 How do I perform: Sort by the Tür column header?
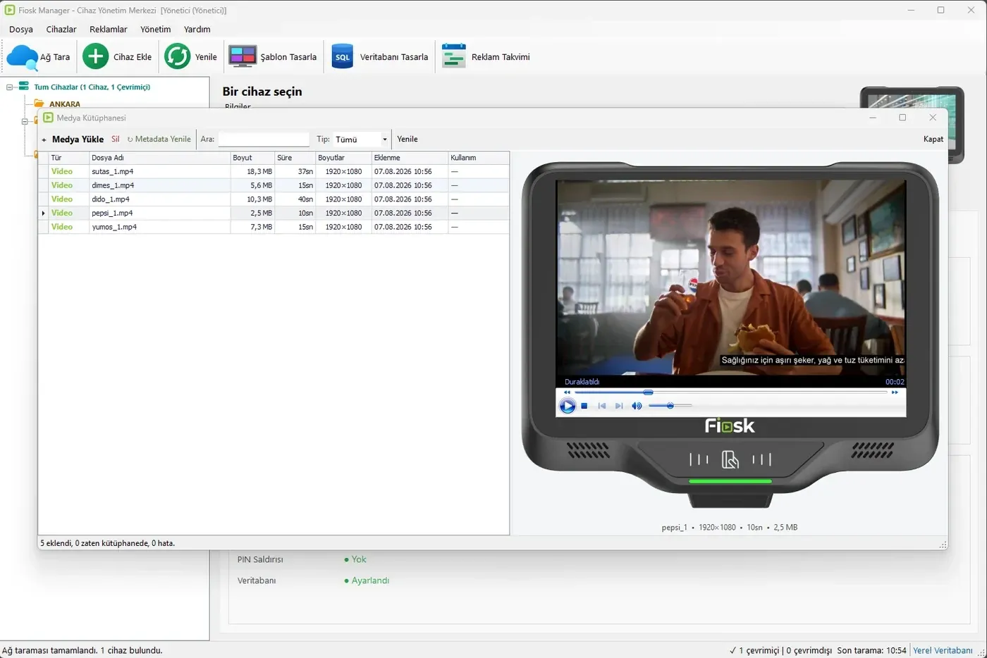pos(68,158)
